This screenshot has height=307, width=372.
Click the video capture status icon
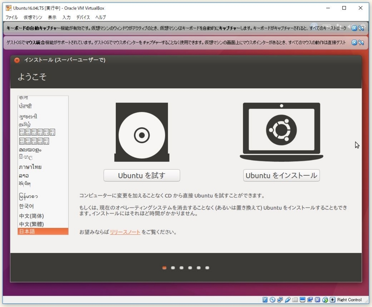(310, 300)
